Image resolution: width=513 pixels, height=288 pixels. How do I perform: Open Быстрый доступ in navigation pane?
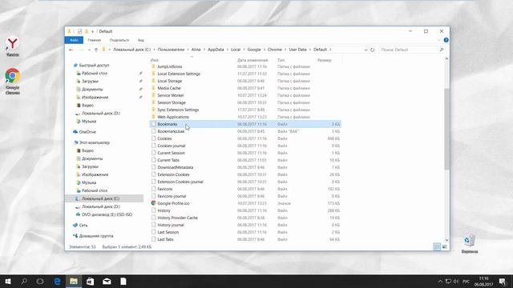tap(94, 66)
